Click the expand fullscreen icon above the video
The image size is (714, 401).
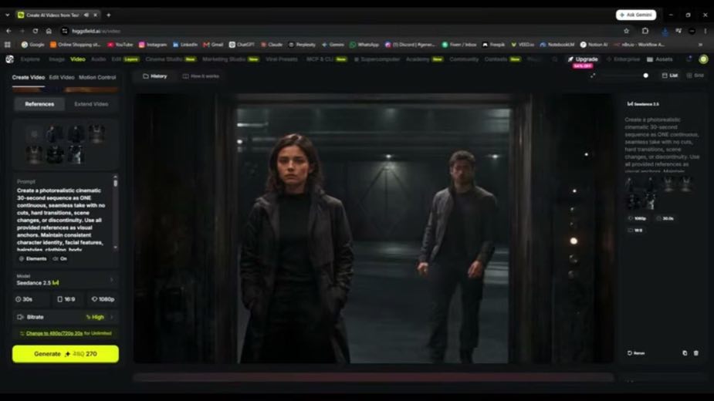pos(592,76)
